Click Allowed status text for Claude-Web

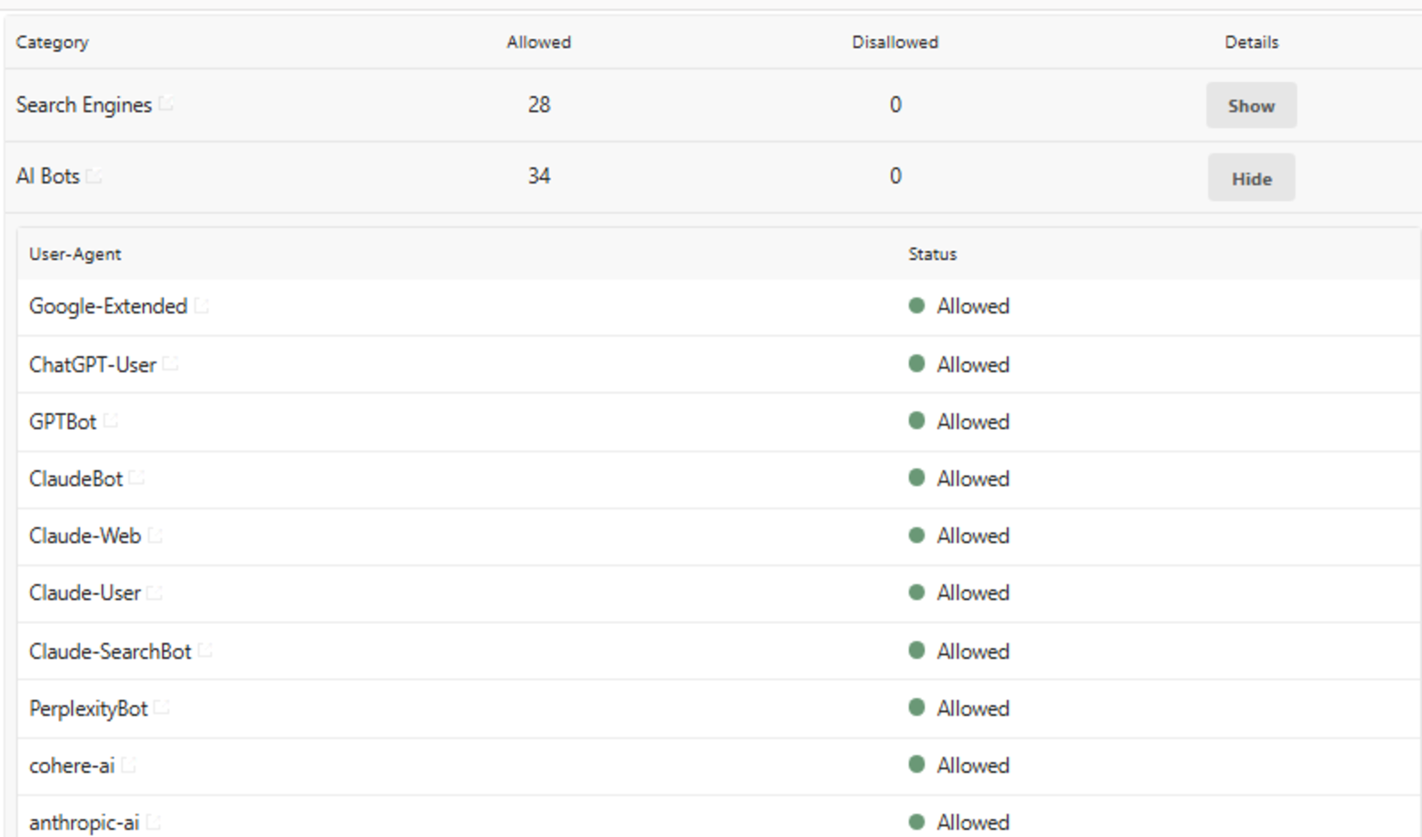click(973, 535)
